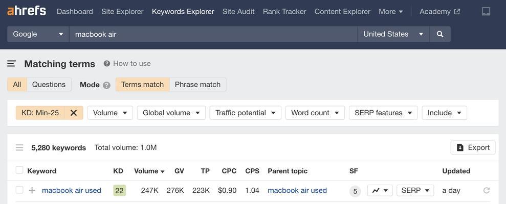The width and height of the screenshot is (506, 204).
Task: Open the trend chart dropdown for macbook air used
Action: point(380,191)
